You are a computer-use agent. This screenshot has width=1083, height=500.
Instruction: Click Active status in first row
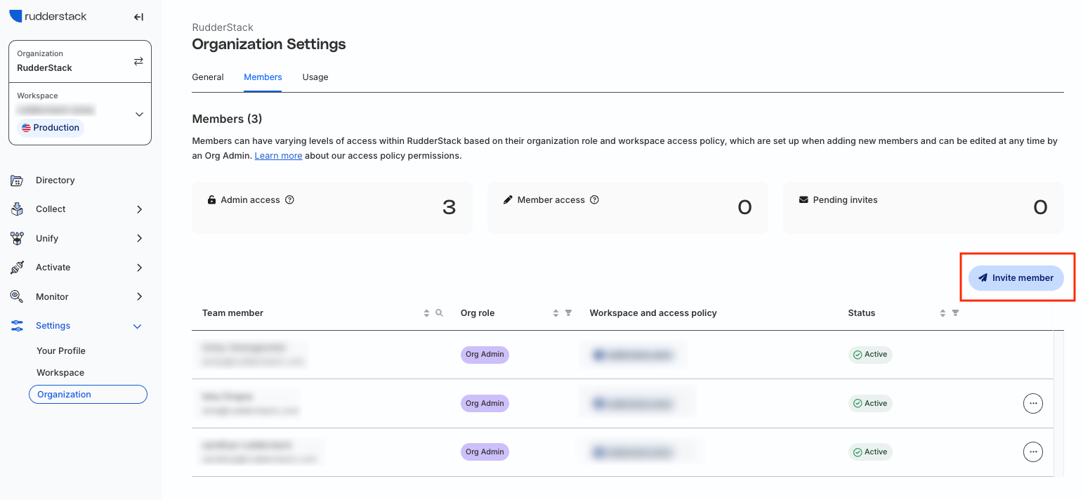point(870,355)
